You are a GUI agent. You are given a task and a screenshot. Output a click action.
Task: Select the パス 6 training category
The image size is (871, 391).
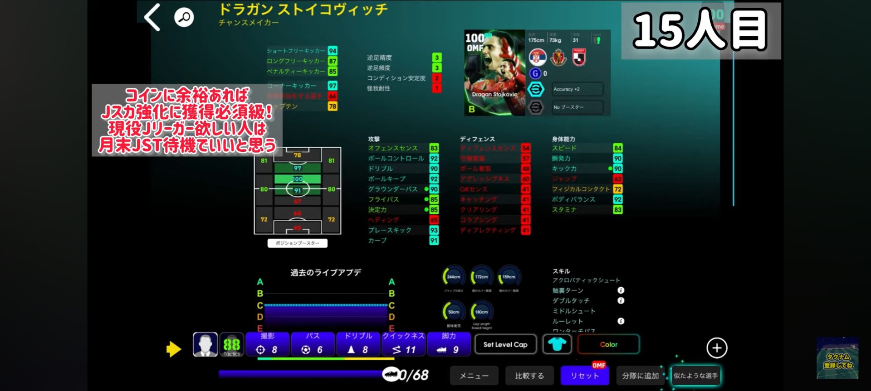coord(313,344)
